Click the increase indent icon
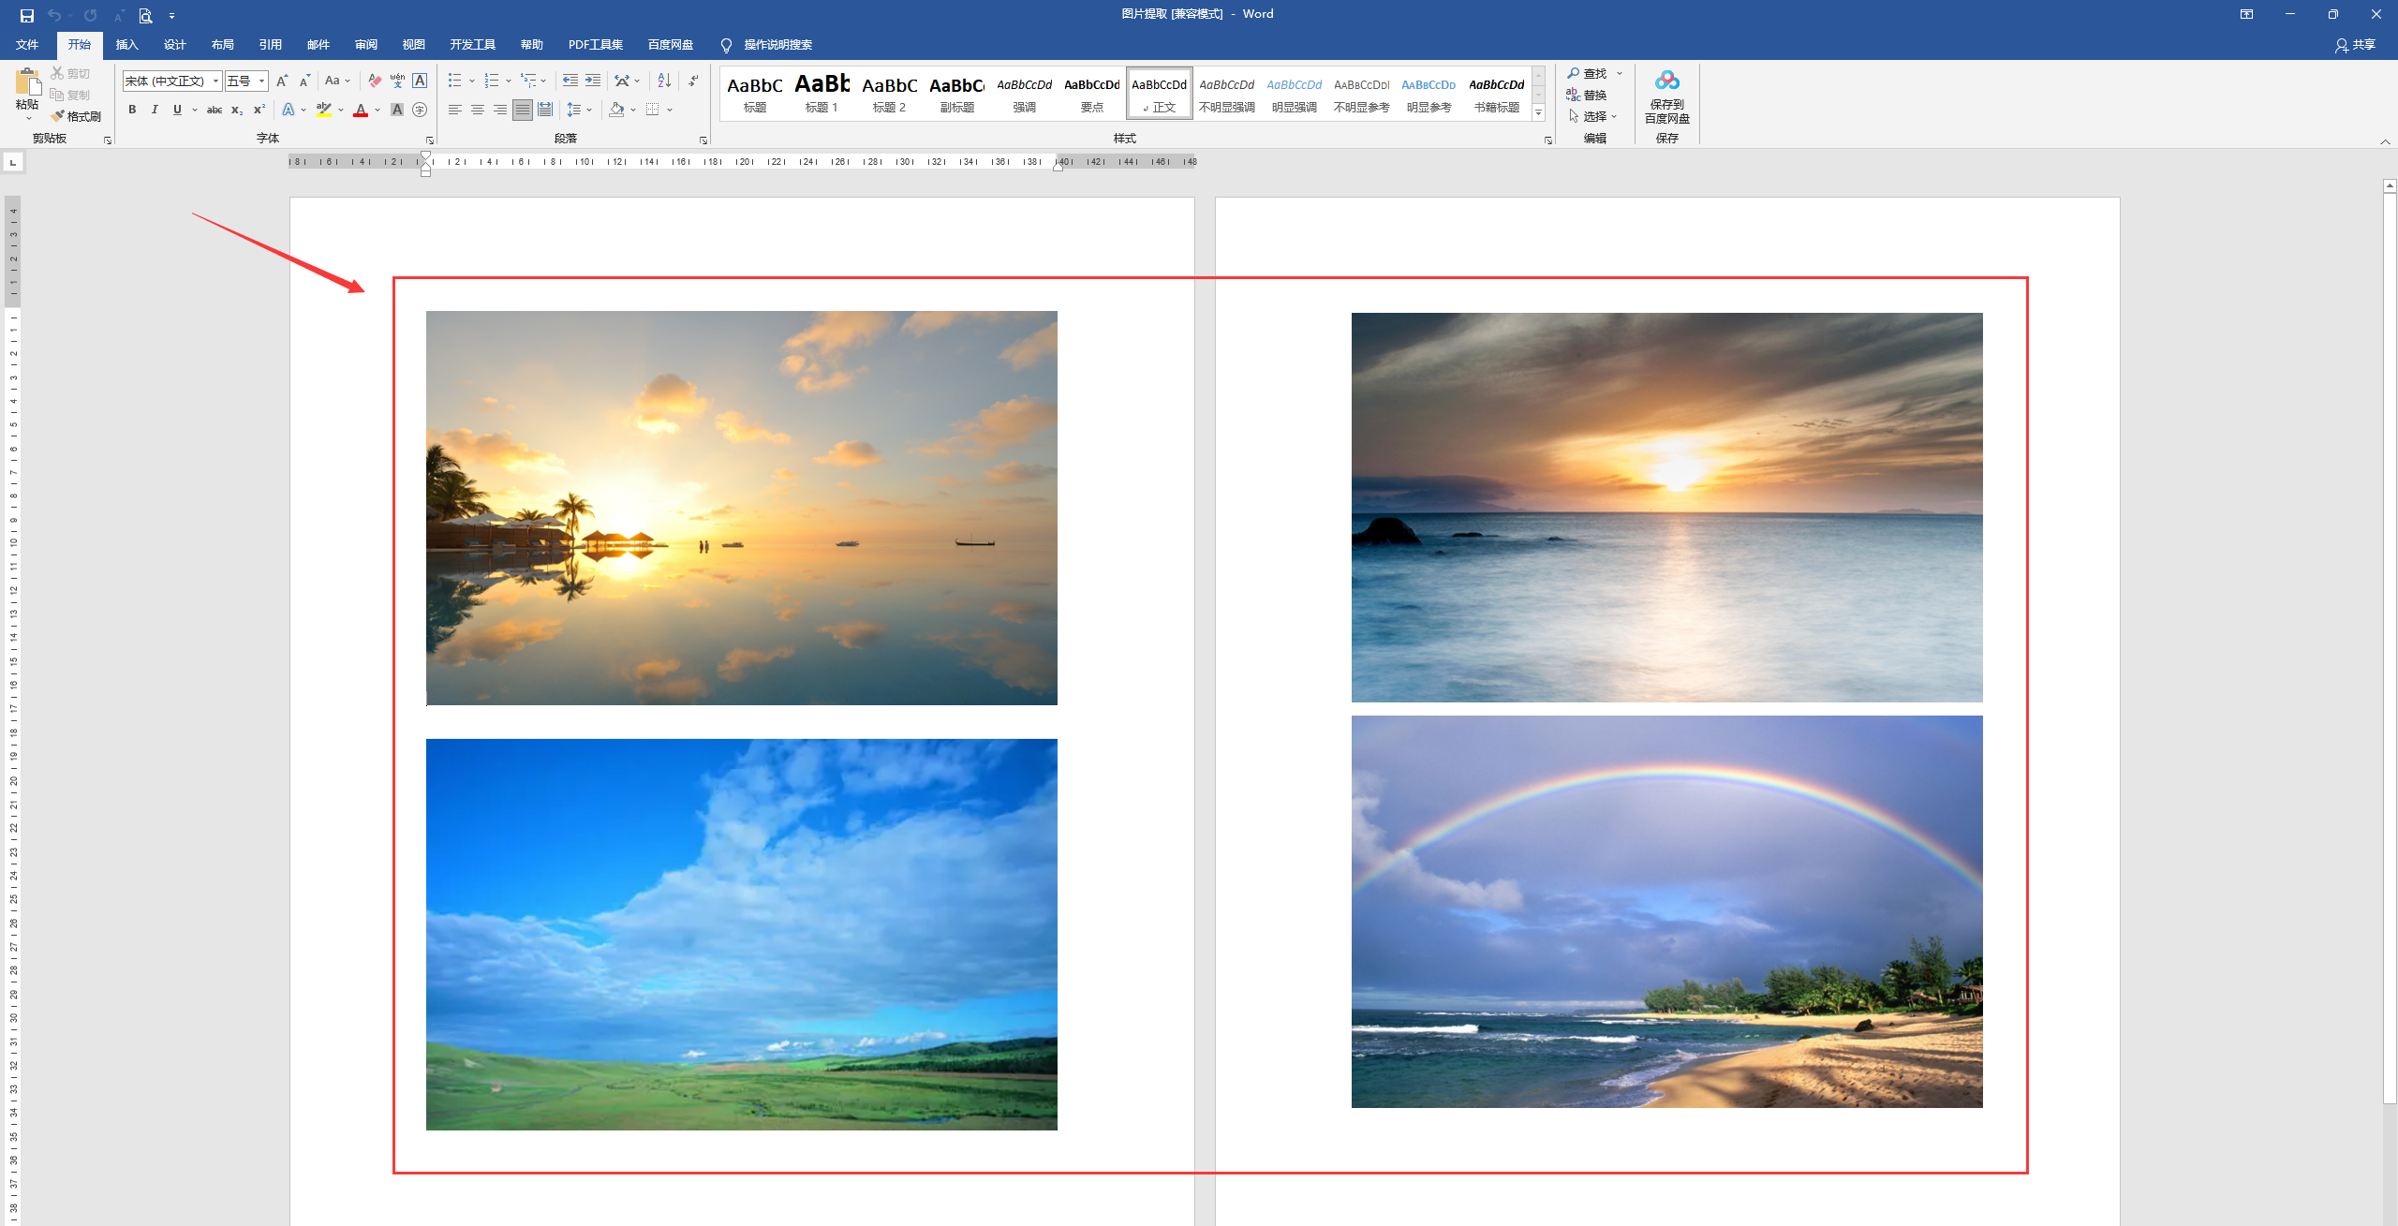The image size is (2398, 1226). 593,81
